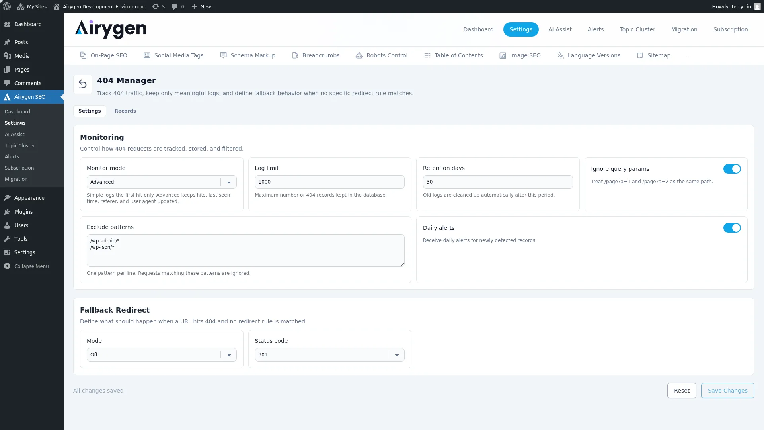Toggle the Ignore query params switch
764x430 pixels.
click(732, 169)
